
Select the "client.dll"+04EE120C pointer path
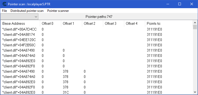[97, 40]
